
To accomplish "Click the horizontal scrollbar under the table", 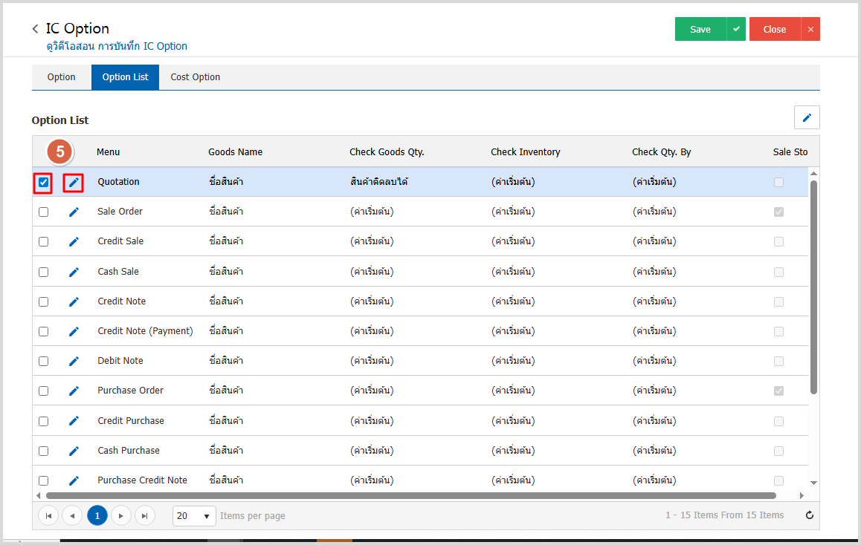I will [410, 495].
